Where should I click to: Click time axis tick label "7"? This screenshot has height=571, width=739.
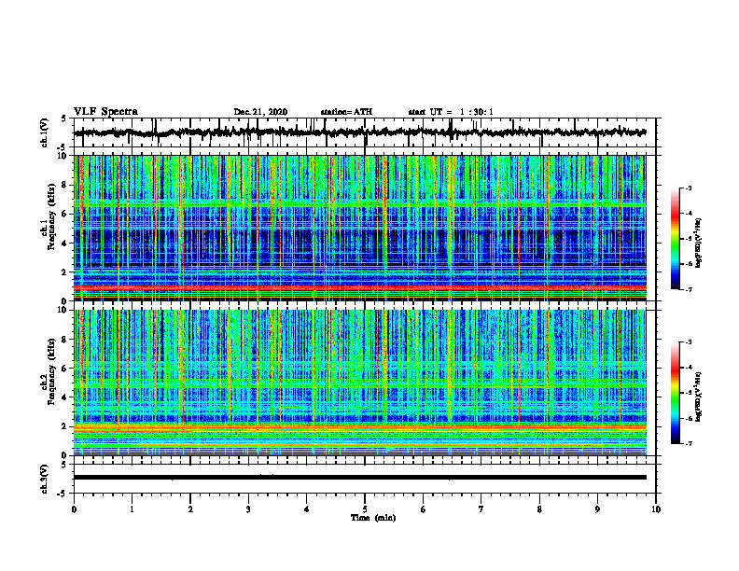(x=481, y=509)
